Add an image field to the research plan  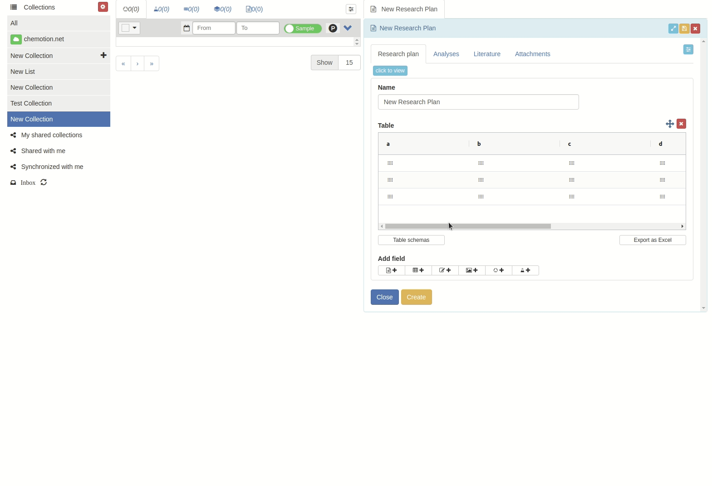pos(471,270)
